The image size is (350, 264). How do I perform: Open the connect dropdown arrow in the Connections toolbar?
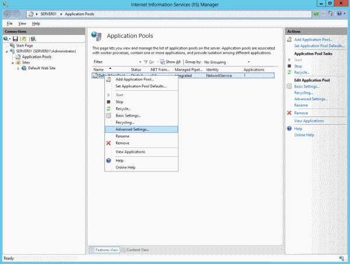(10, 39)
